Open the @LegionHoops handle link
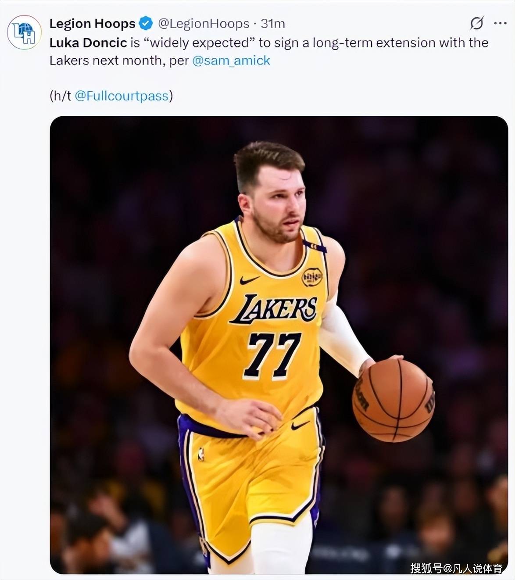 click(x=203, y=23)
